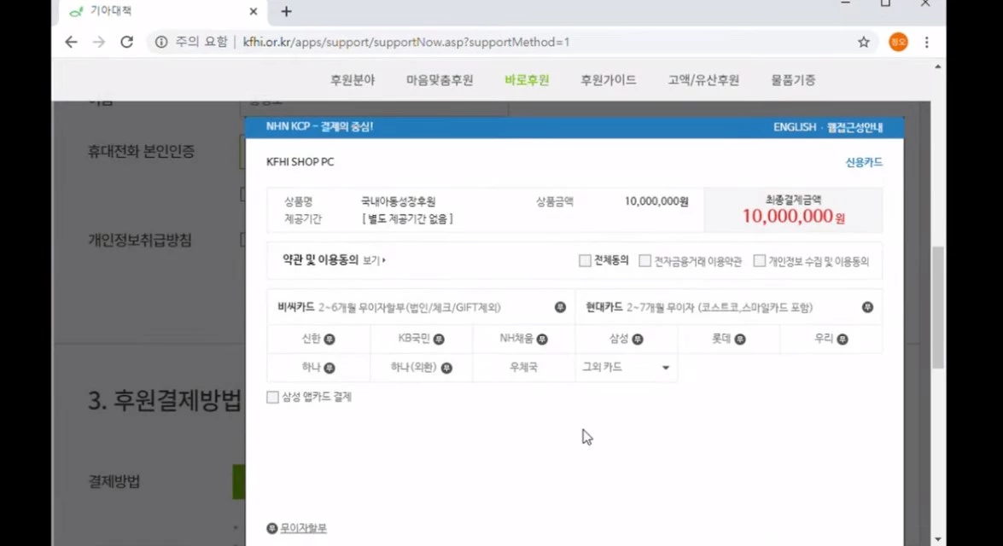This screenshot has height=546, width=1003.
Task: Select the 바로후원 menu item
Action: tap(527, 80)
